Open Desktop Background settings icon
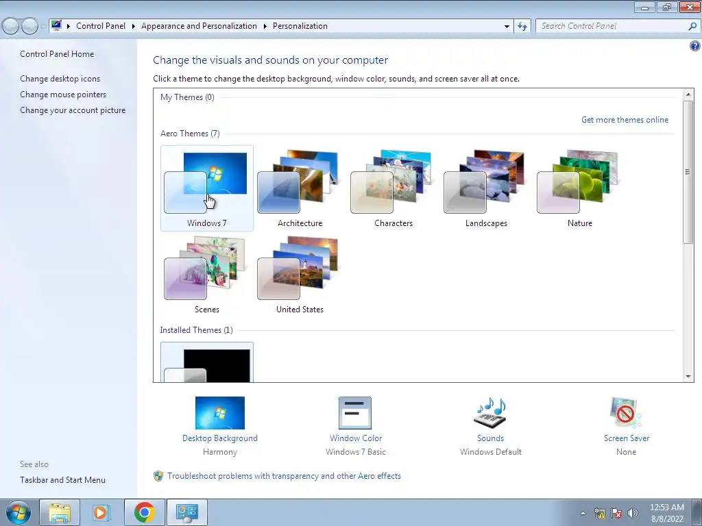This screenshot has width=702, height=526. tap(220, 413)
